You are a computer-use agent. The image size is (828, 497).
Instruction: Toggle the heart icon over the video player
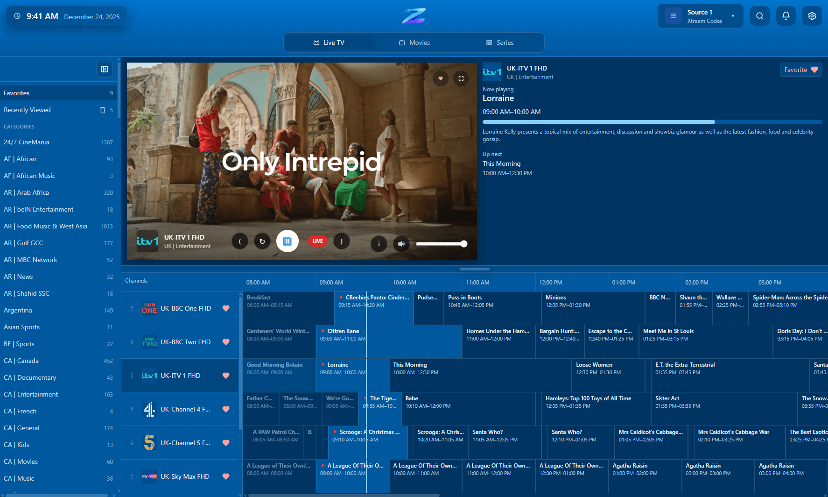pyautogui.click(x=440, y=78)
